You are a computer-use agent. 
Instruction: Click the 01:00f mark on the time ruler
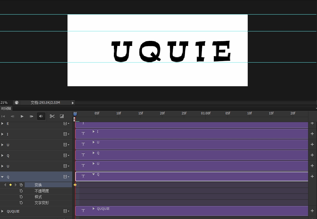pos(205,114)
